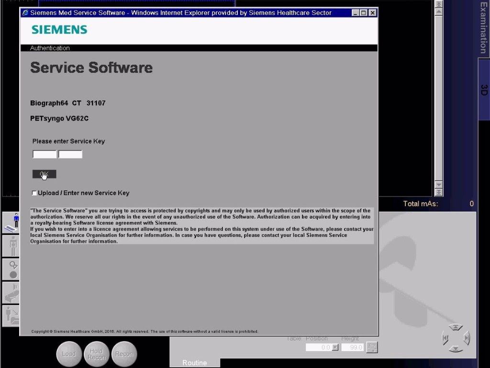Open the 3D tab on right edge
Viewport: 490px width, 368px height.
pos(484,90)
